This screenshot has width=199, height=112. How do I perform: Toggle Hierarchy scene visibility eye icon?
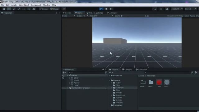[x=63, y=76]
